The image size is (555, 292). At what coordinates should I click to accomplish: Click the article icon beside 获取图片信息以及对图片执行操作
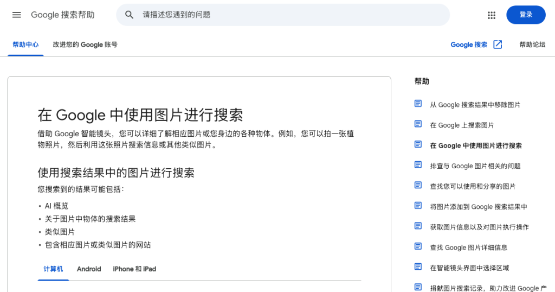pyautogui.click(x=418, y=226)
